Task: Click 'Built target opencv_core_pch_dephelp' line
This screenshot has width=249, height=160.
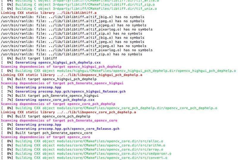Action: 45,116
